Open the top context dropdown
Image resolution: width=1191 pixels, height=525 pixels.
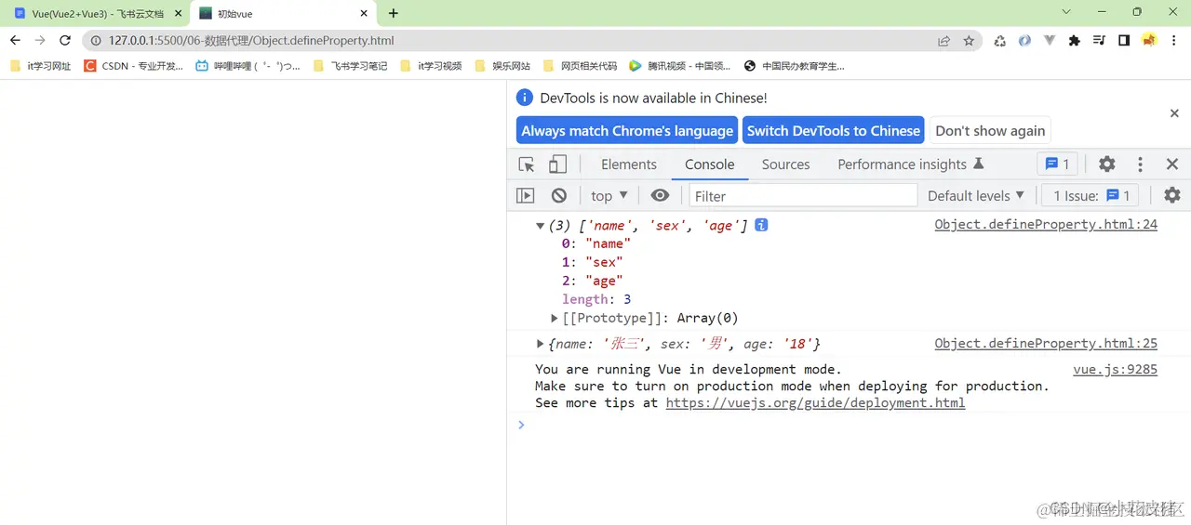click(x=609, y=196)
